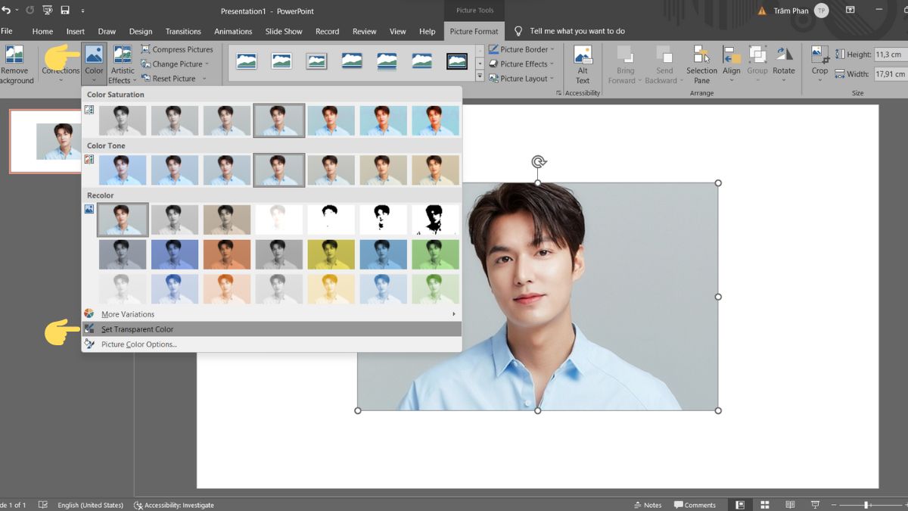The height and width of the screenshot is (511, 908).
Task: Open the Design tab
Action: (x=140, y=31)
